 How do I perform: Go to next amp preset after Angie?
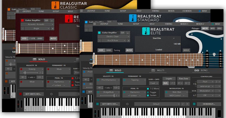pyautogui.click(x=53, y=28)
